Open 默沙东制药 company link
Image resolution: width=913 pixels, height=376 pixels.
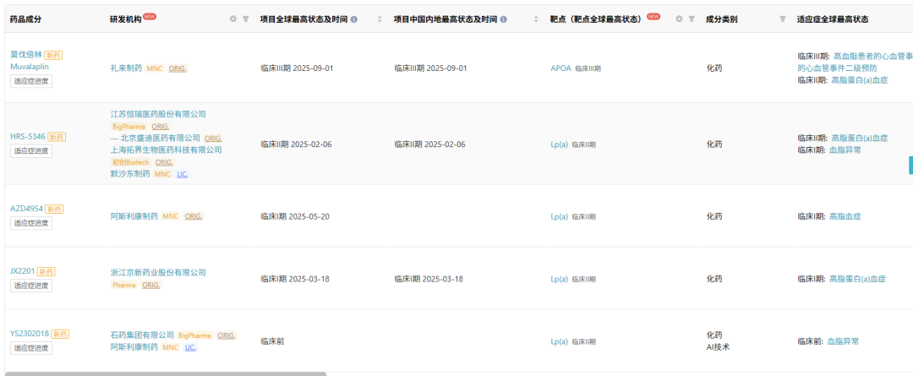pos(130,174)
